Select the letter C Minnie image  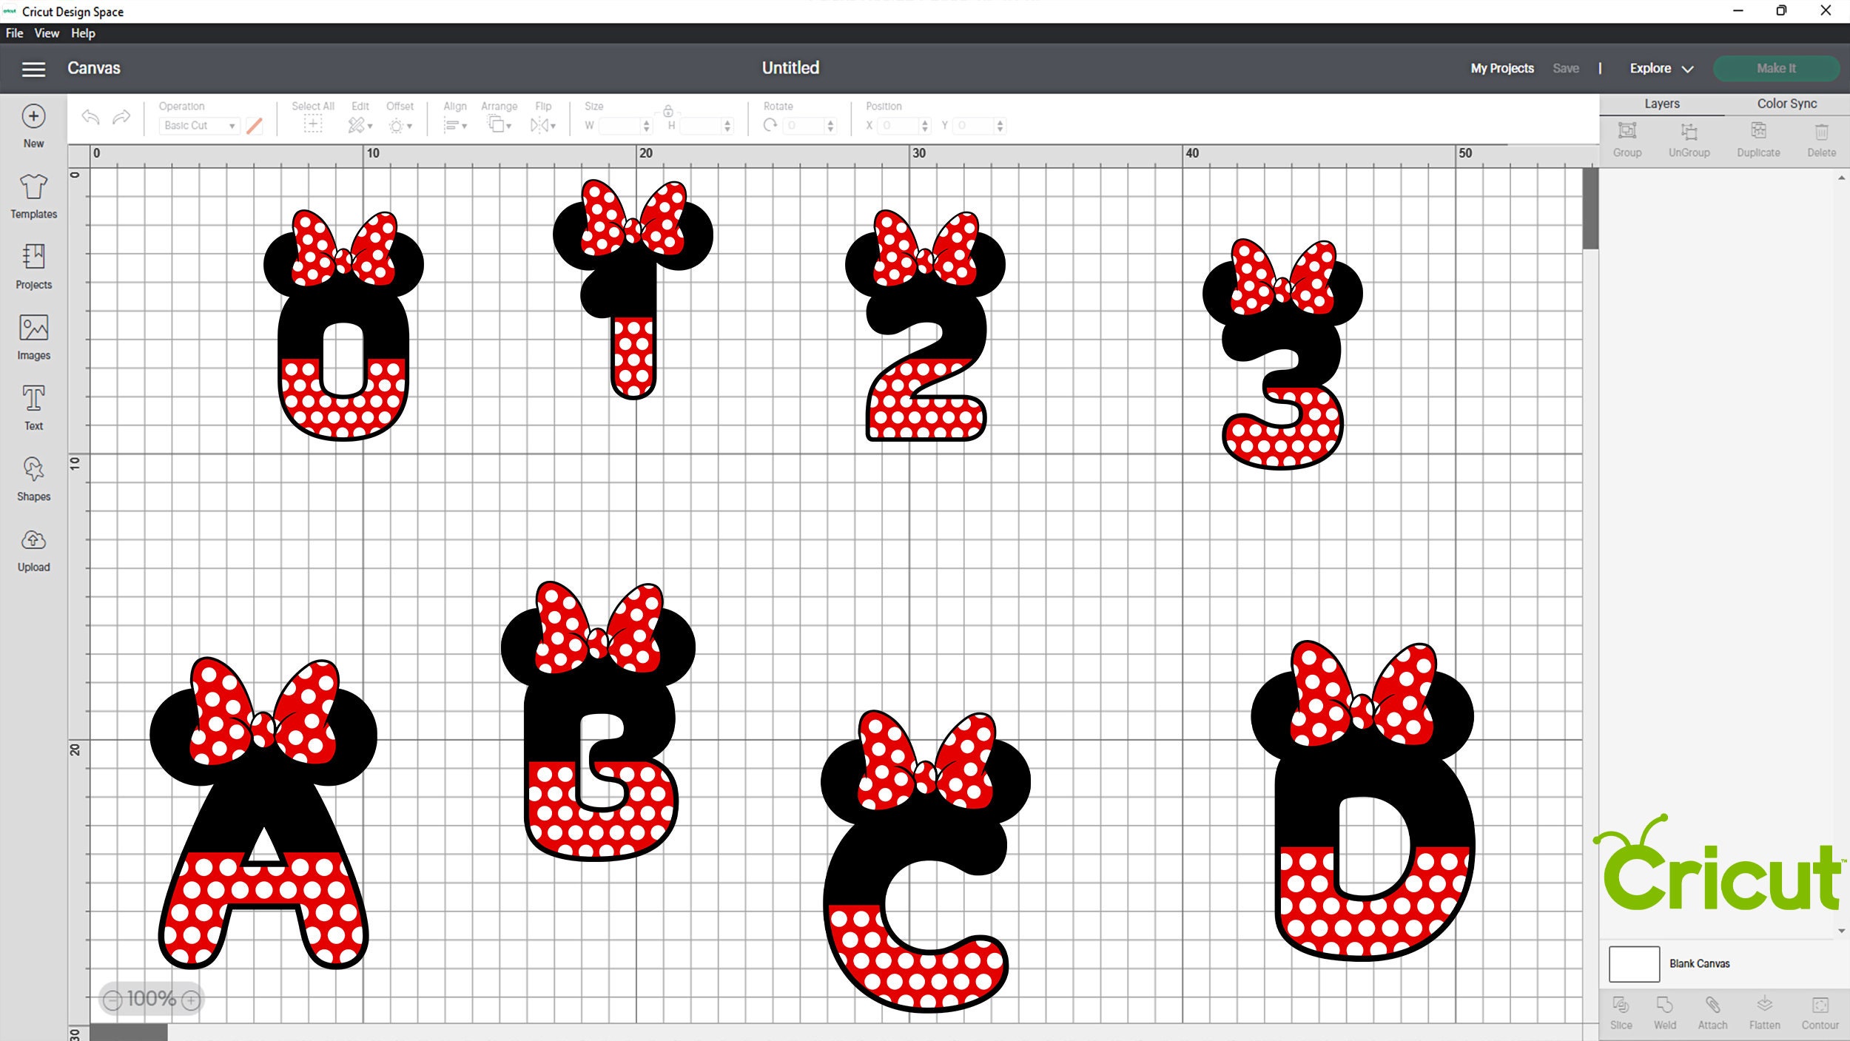[926, 861]
